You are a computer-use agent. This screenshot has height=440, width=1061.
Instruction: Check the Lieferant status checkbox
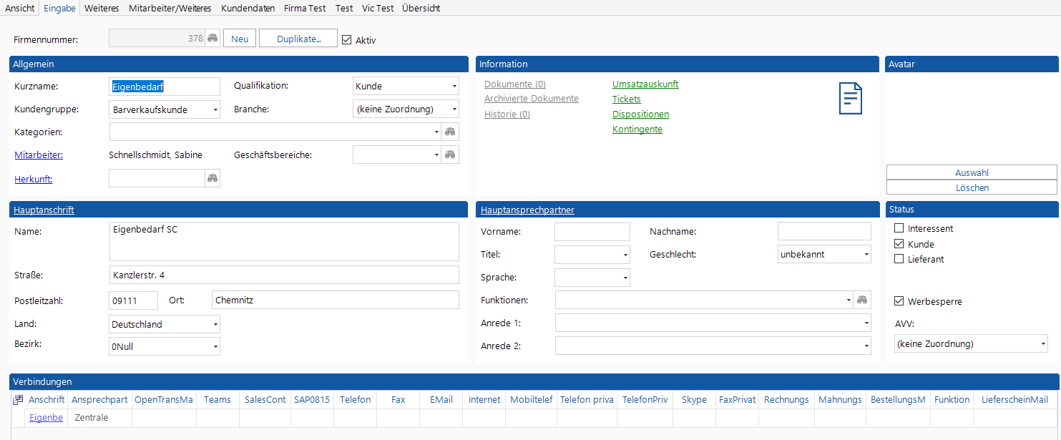(x=899, y=259)
